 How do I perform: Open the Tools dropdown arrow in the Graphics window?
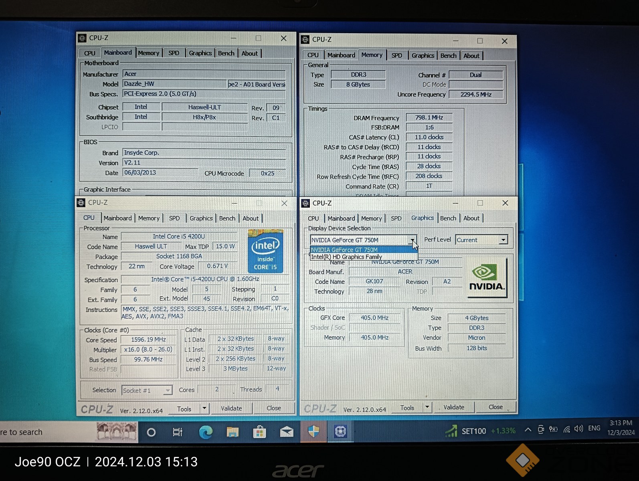click(427, 407)
